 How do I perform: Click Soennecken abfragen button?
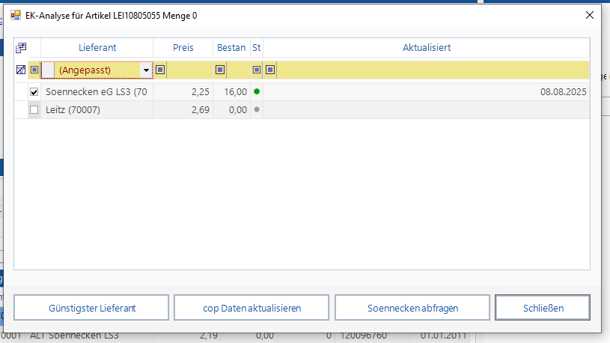click(x=412, y=308)
